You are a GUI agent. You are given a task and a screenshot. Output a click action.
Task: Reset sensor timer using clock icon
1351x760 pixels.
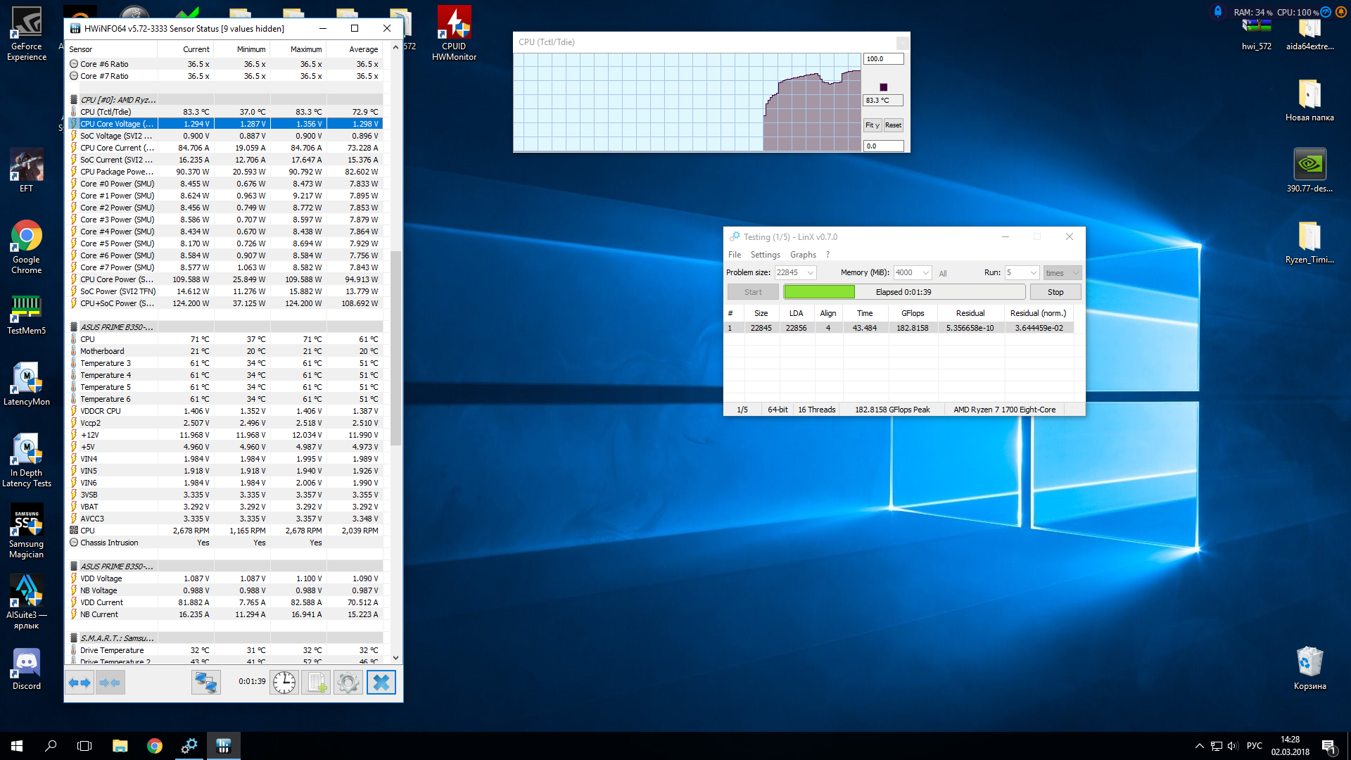[284, 682]
